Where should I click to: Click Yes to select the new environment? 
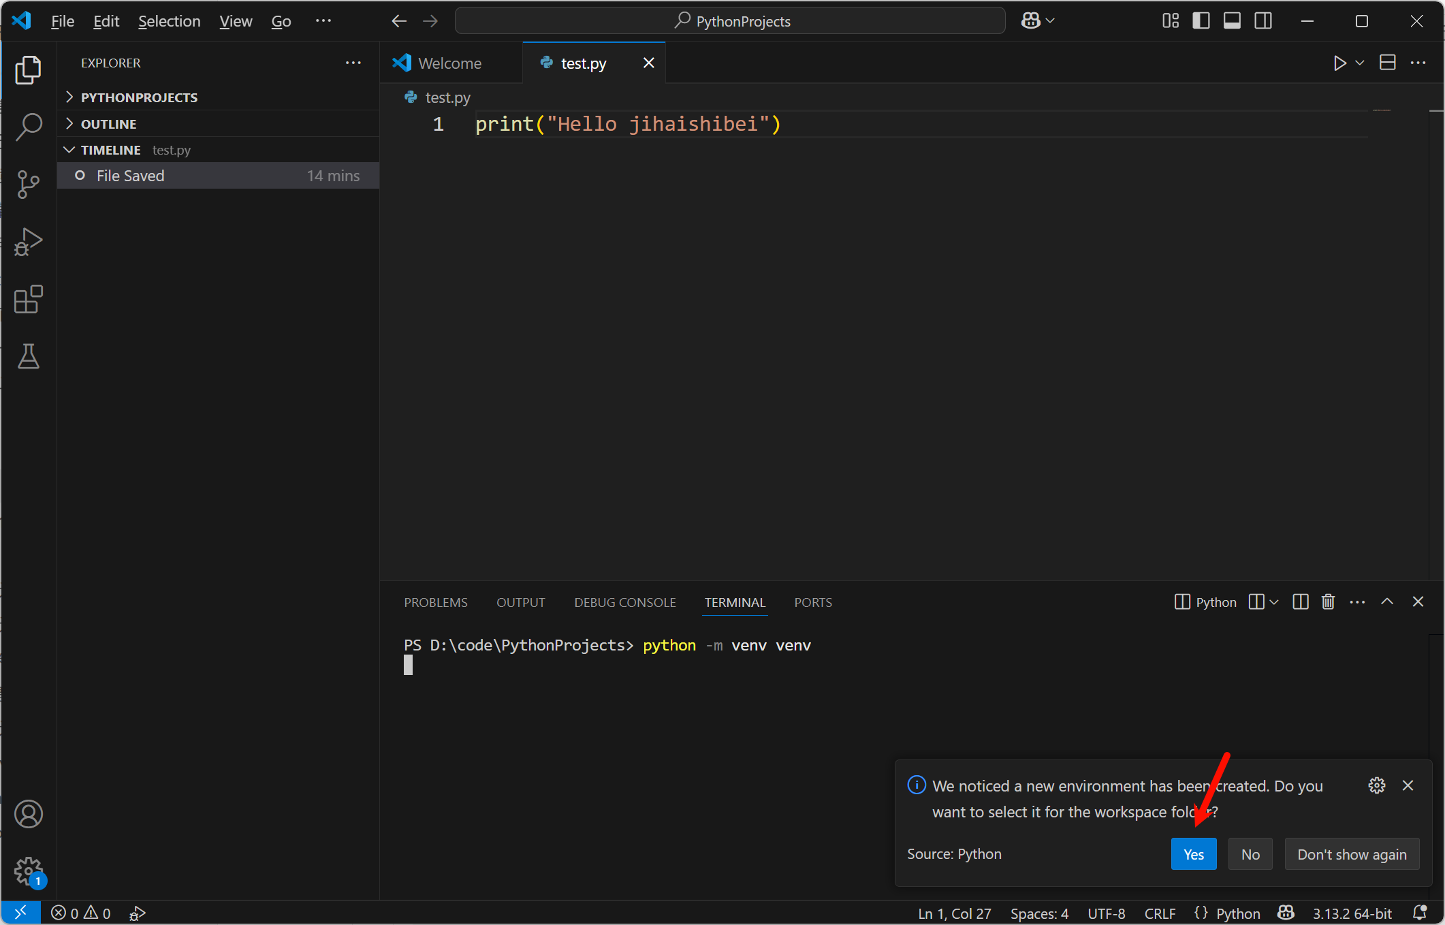[1193, 853]
